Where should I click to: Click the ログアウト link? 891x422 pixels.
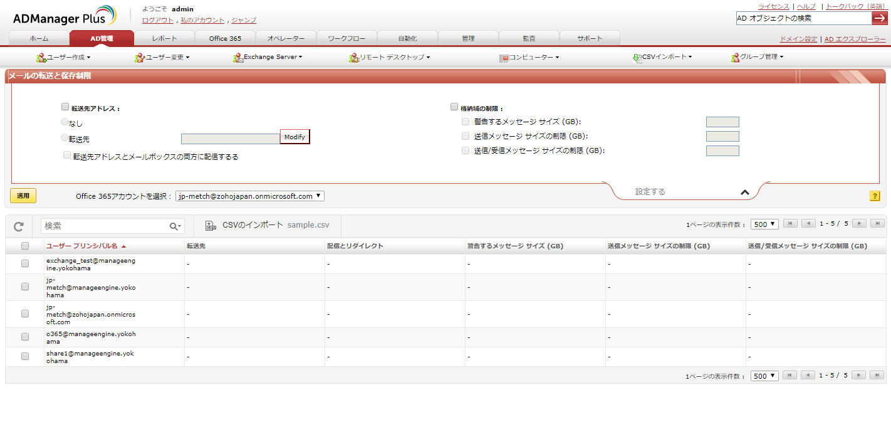(x=158, y=20)
